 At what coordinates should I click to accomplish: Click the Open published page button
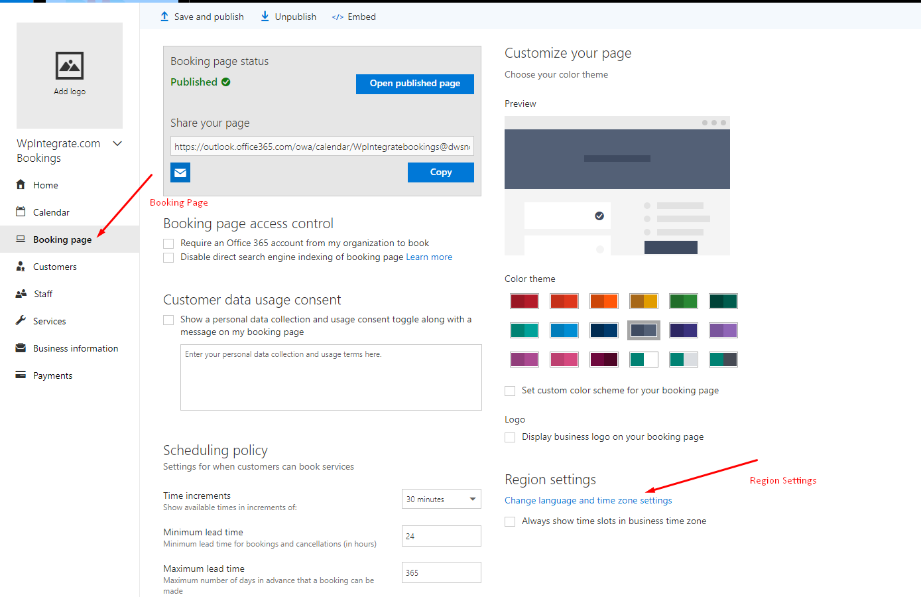[x=415, y=84]
